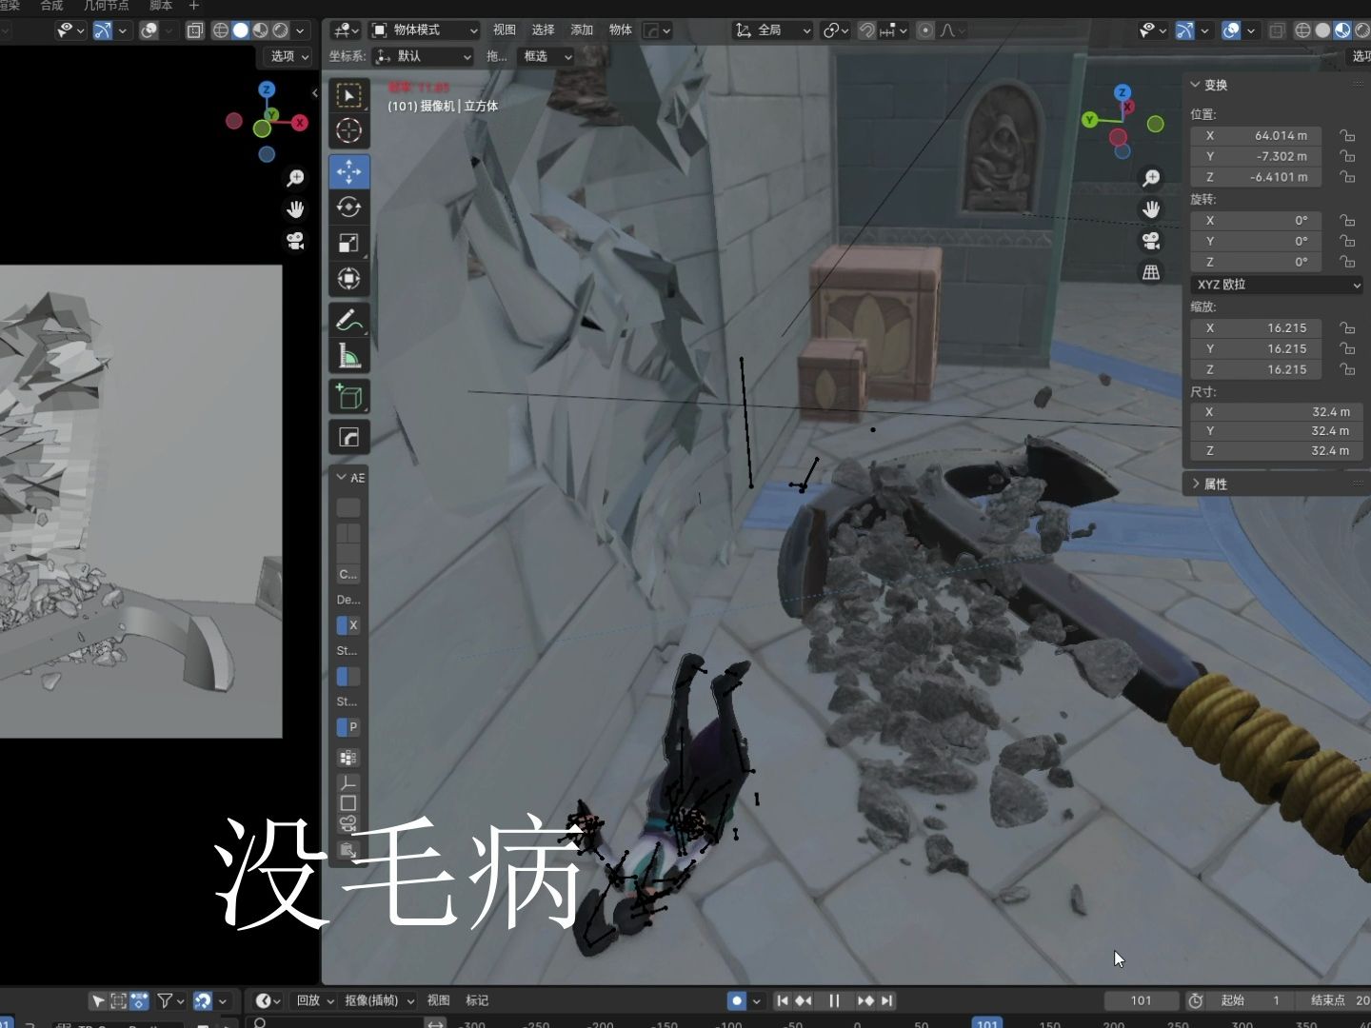The width and height of the screenshot is (1371, 1028).
Task: Toggle proportional editing in header
Action: coord(924,30)
